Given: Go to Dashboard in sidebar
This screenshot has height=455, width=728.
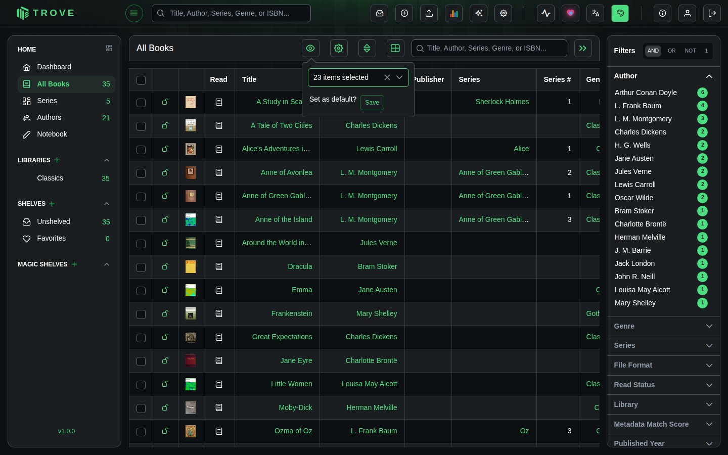Looking at the screenshot, I should click(66, 67).
